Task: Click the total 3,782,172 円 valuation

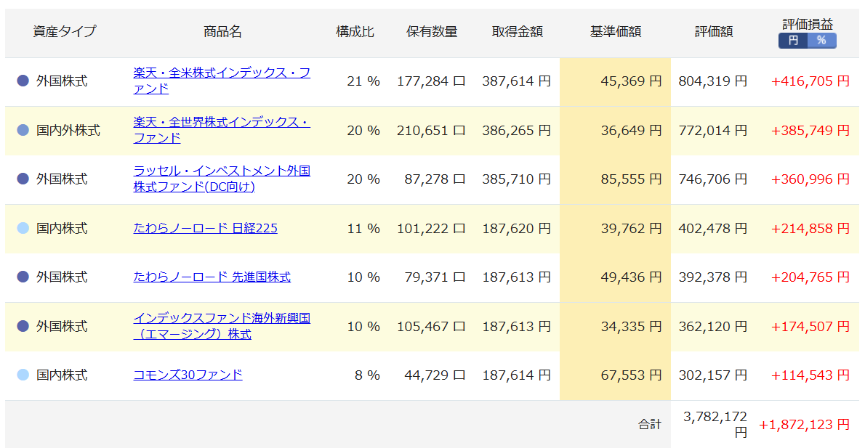Action: point(715,424)
